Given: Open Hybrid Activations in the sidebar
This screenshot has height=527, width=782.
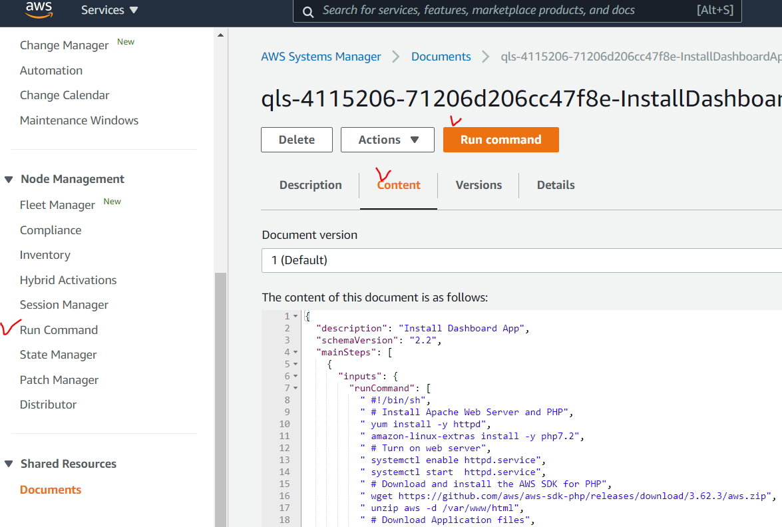Looking at the screenshot, I should pyautogui.click(x=68, y=279).
